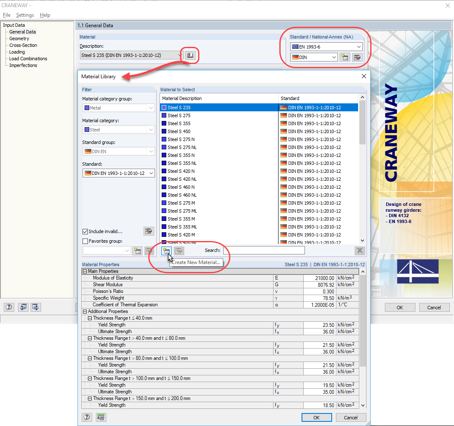The height and width of the screenshot is (426, 454).
Task: Click the Modulus of Elasticity value 21000.00
Action: pos(320,278)
